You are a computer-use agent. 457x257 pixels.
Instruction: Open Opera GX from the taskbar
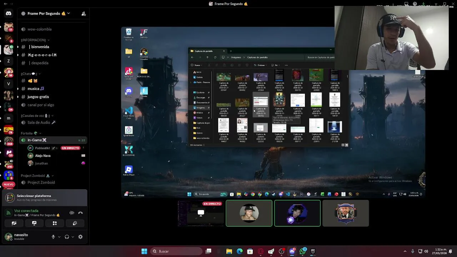(x=261, y=251)
